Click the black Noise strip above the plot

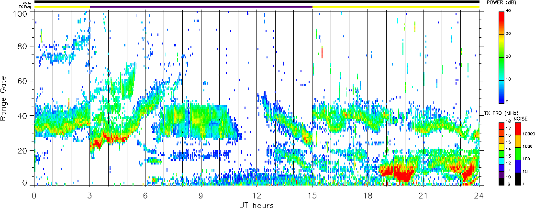click(256, 2)
